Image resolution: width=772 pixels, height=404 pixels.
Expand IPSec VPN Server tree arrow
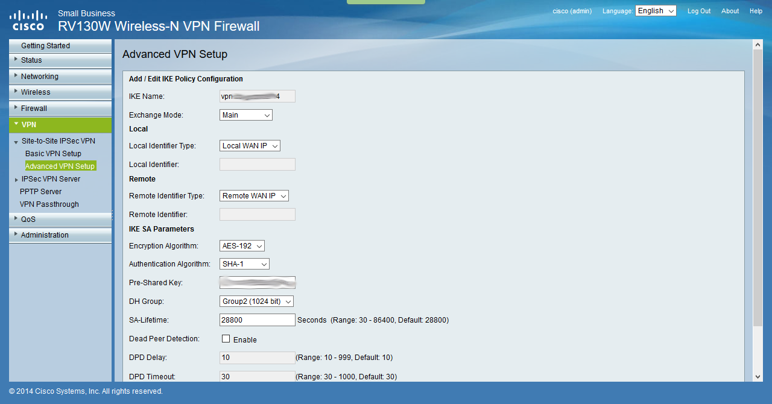(x=16, y=180)
